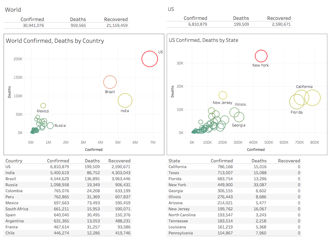The height and width of the screenshot is (241, 331).
Task: Select the Colombia row in country table
Action: coord(12,191)
